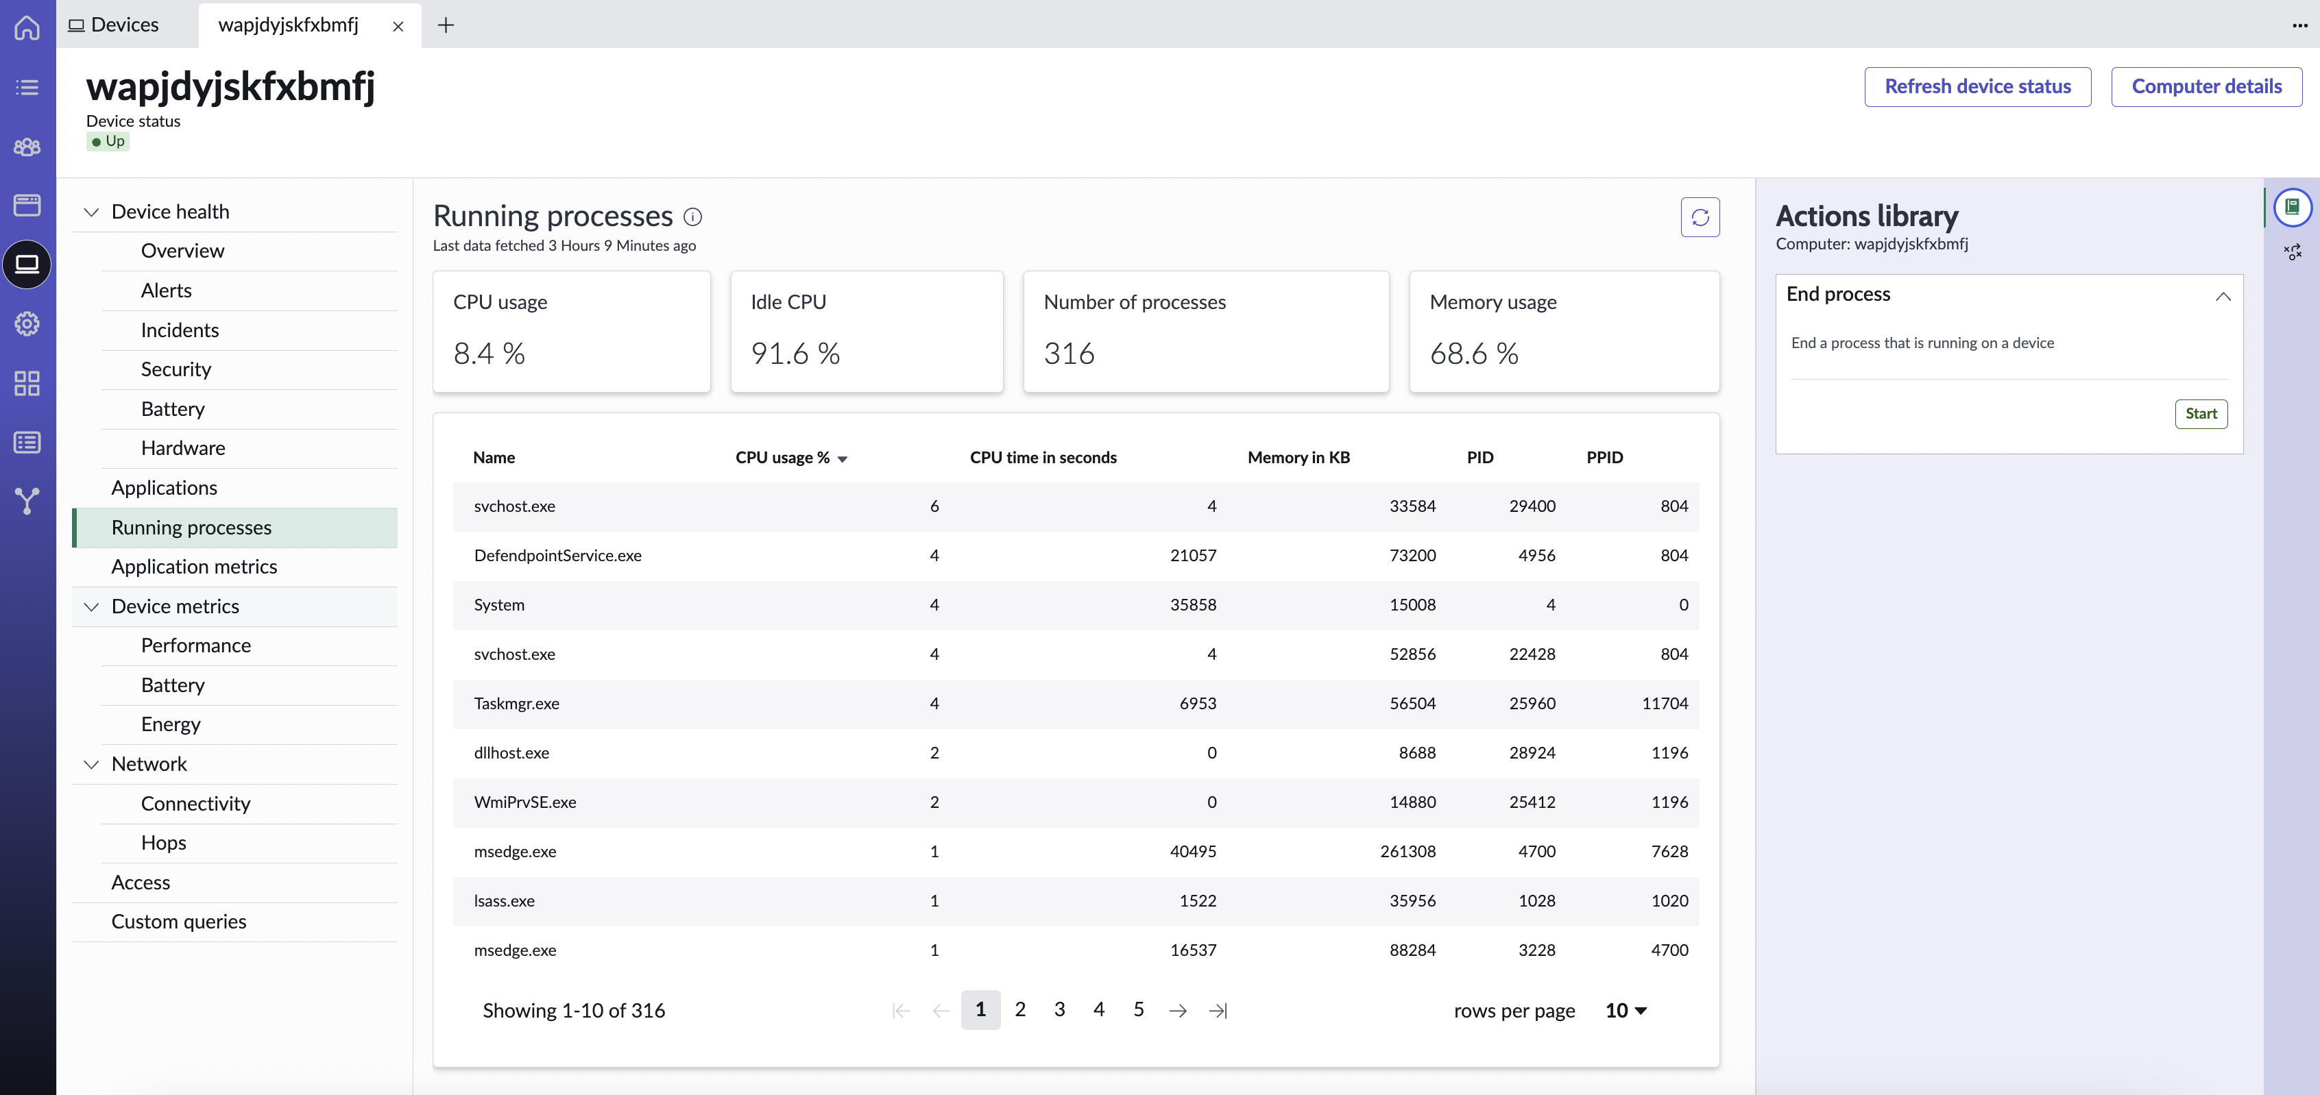
Task: Open the rows per page dropdown
Action: 1626,1010
